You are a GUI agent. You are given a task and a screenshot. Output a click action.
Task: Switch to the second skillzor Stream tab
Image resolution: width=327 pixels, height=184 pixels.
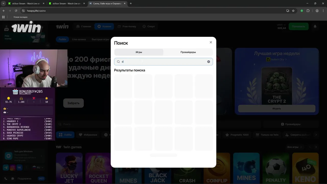pyautogui.click(x=66, y=4)
